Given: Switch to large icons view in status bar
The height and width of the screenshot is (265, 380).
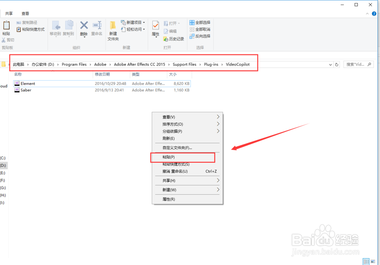Looking at the screenshot, I should 373,261.
